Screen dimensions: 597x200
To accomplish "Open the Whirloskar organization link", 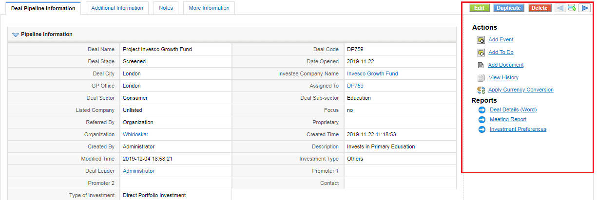I will click(135, 134).
